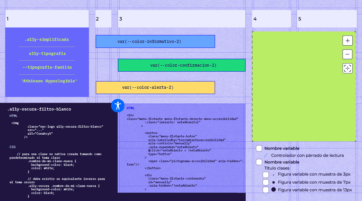Activate the fullscreen/center crosshair icon
The height and width of the screenshot is (201, 362).
348,68
